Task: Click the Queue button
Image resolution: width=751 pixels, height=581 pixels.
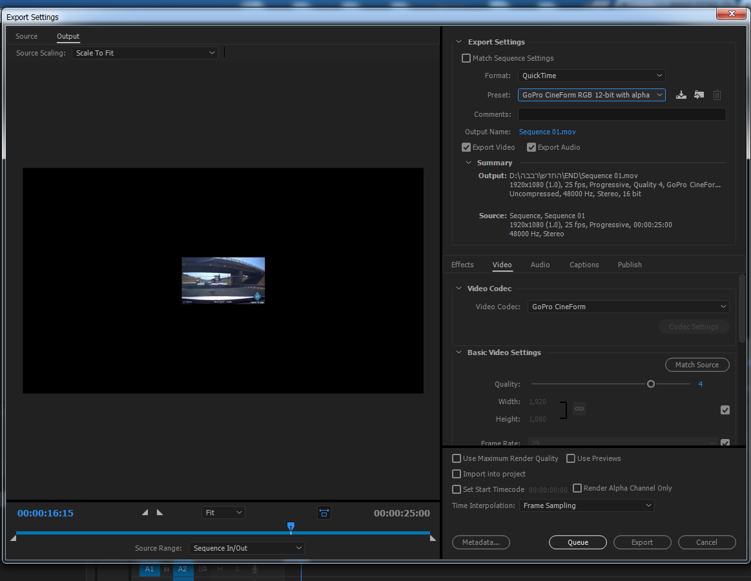Action: click(577, 542)
